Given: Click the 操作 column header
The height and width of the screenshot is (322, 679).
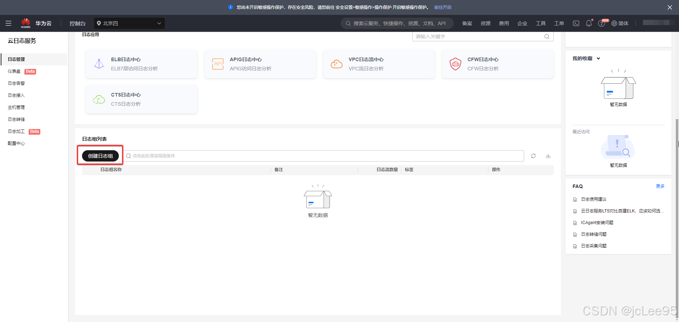Looking at the screenshot, I should point(496,170).
